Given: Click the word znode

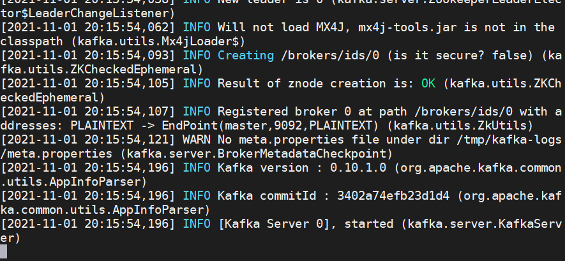Looking at the screenshot, I should pyautogui.click(x=306, y=84).
